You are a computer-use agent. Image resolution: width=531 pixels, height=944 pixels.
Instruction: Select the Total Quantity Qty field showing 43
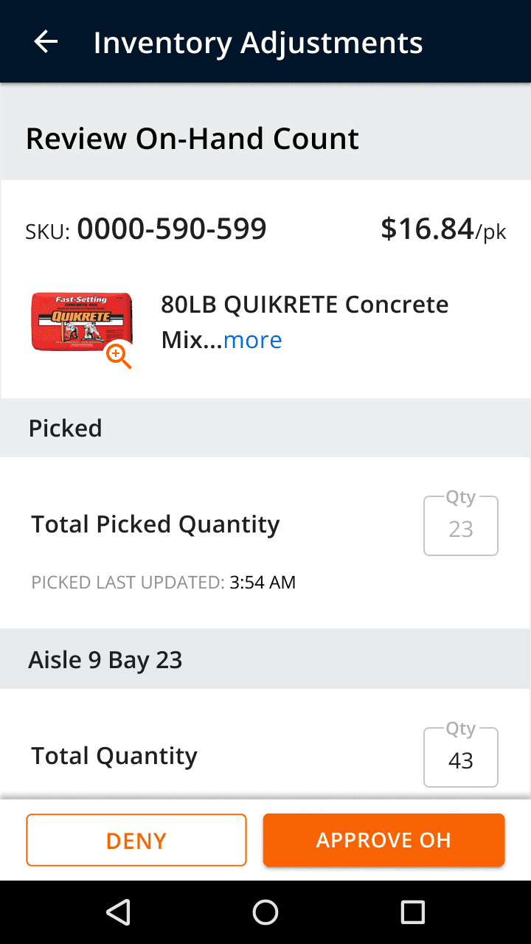coord(461,757)
